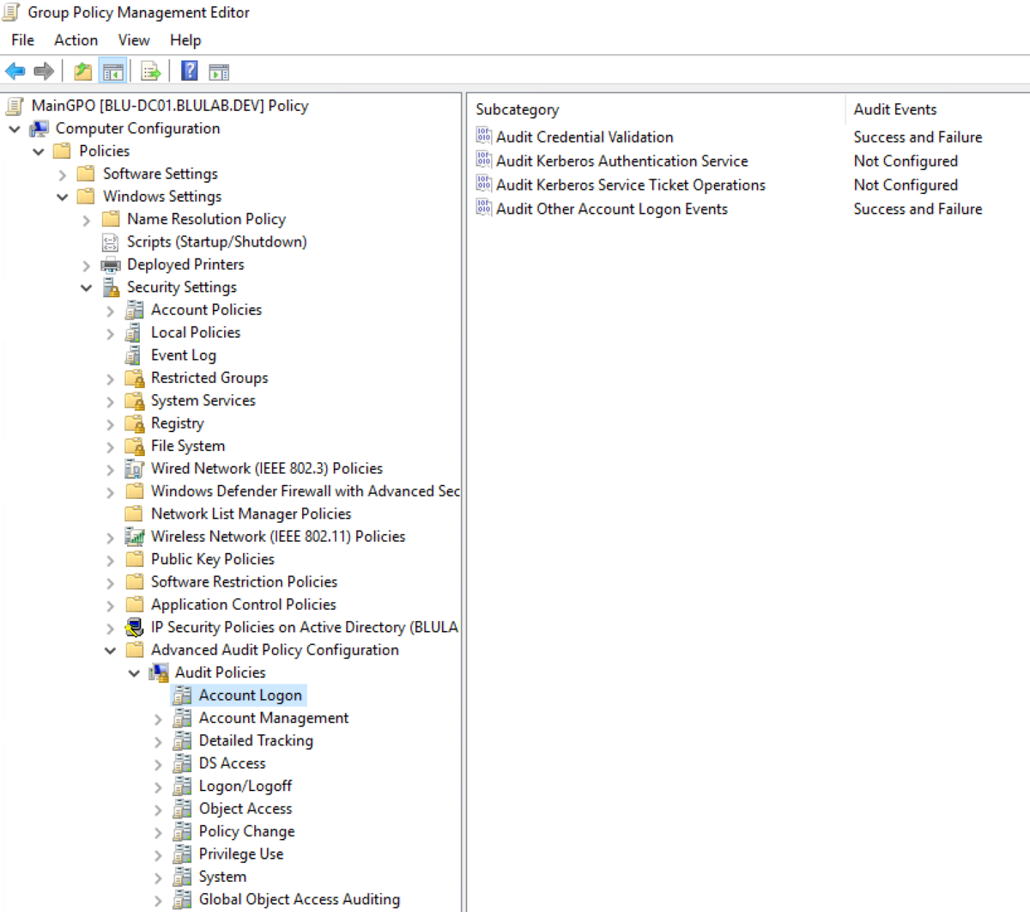The width and height of the screenshot is (1030, 912).
Task: Go up one level with the folder icon
Action: 82,70
